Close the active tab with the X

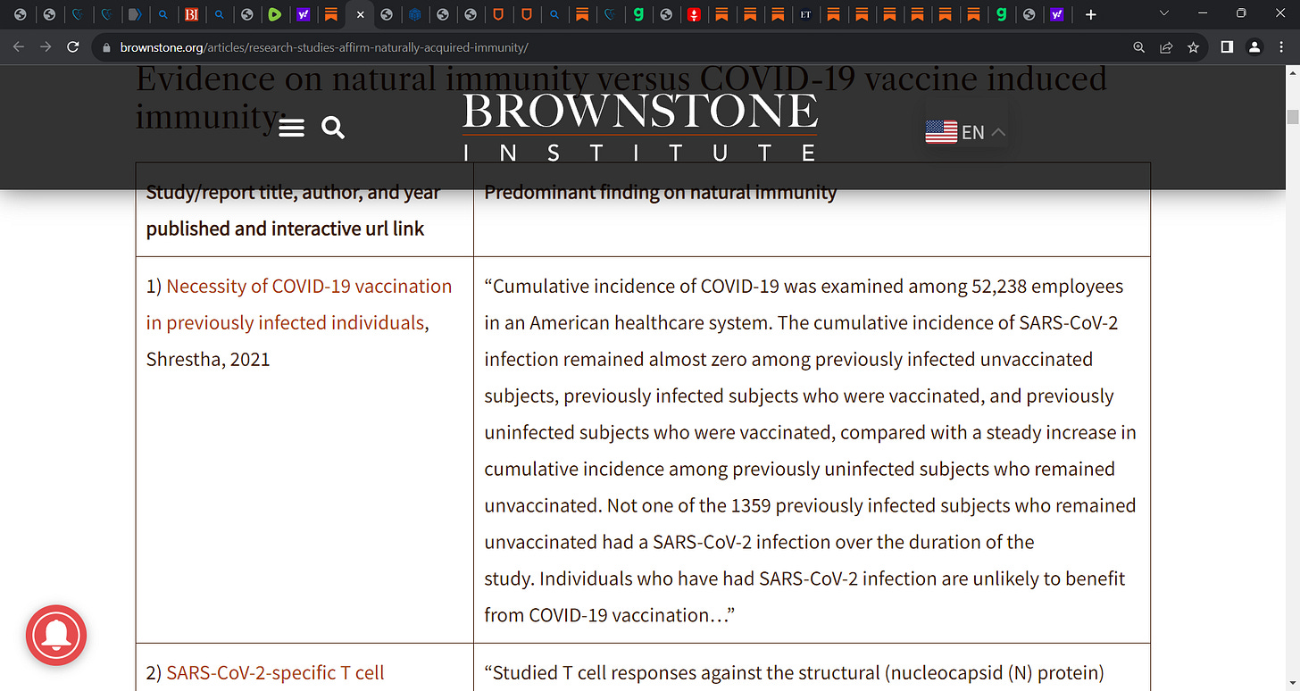coord(360,14)
